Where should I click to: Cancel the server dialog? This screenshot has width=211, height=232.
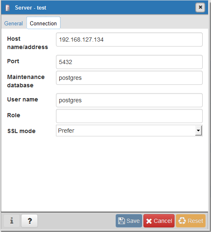pos(159,221)
